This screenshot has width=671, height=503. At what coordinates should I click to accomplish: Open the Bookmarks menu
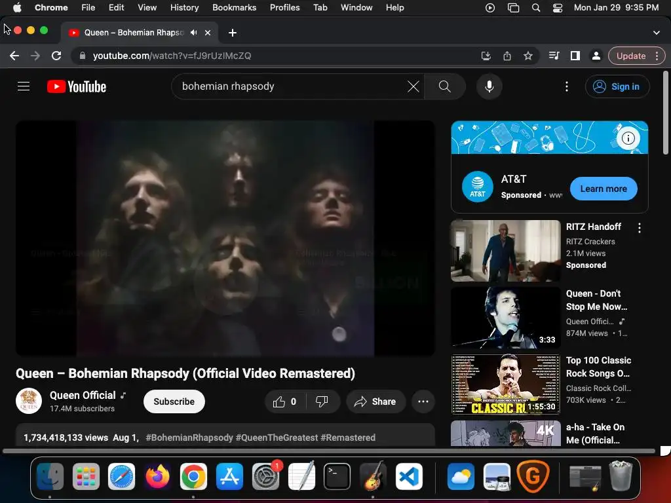234,7
